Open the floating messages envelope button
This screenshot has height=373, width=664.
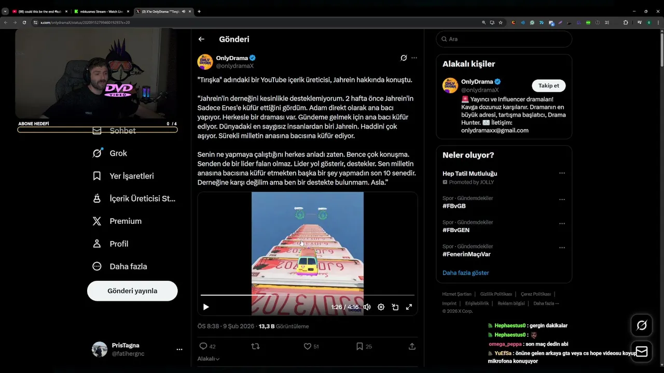tap(642, 352)
